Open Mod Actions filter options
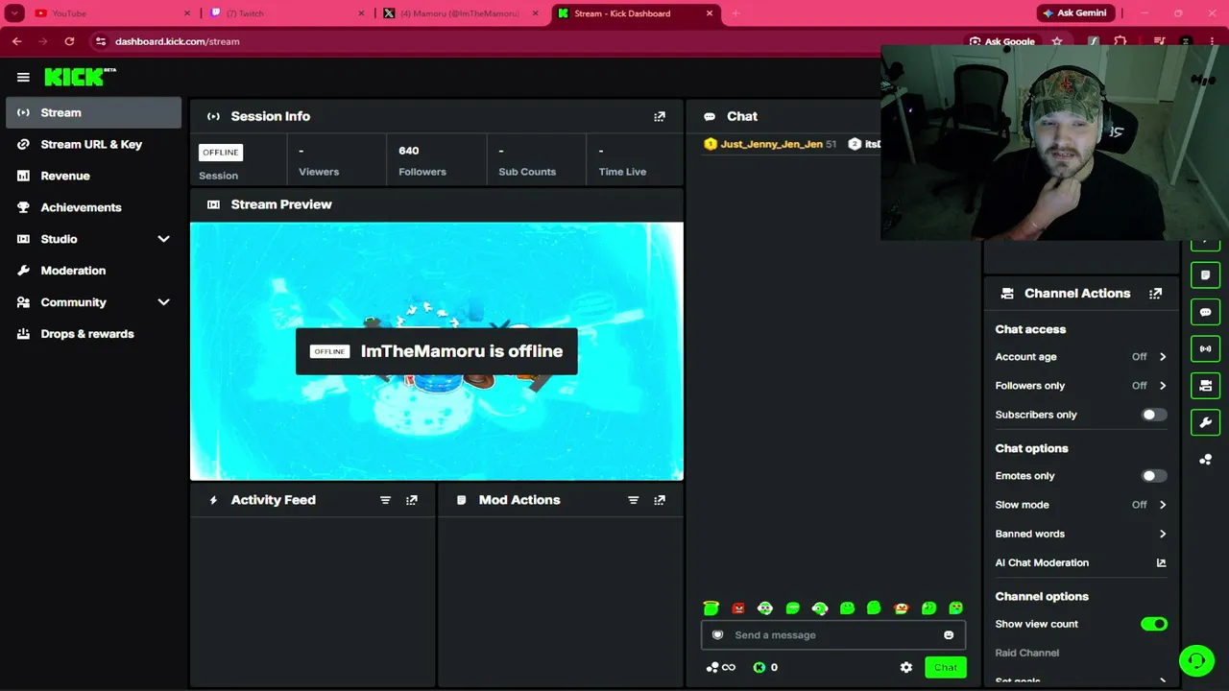Viewport: 1229px width, 691px height. click(x=633, y=500)
